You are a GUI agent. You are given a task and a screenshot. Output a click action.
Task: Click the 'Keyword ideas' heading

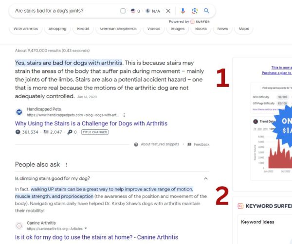pos(257,222)
